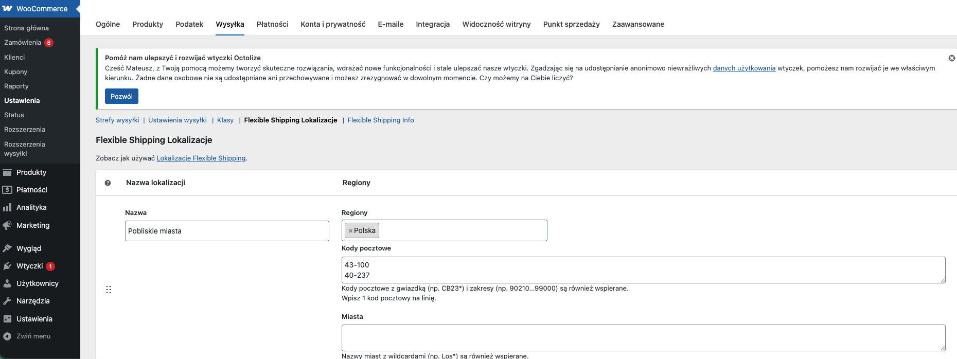Switch to the Podatek tab
This screenshot has width=957, height=359.
[189, 24]
